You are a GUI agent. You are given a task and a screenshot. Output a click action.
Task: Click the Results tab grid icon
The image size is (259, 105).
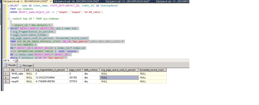tap(6, 65)
